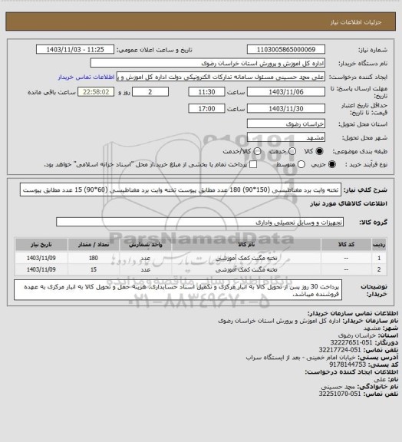402x442 pixels.
Task: Select the متوسط purchase type radio
Action: point(301,164)
